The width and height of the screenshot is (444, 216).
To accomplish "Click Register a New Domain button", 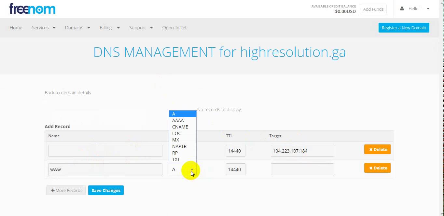I will tap(404, 28).
